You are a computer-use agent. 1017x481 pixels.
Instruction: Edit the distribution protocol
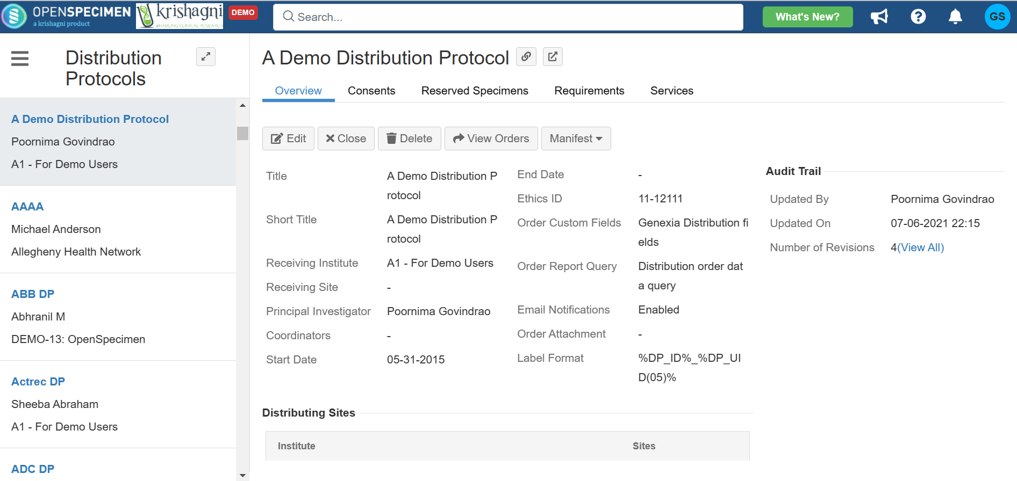coord(288,139)
